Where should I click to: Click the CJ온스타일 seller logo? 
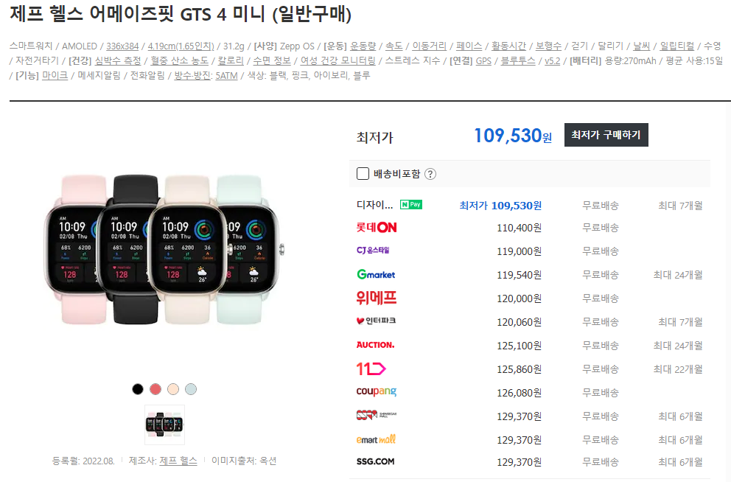(372, 251)
